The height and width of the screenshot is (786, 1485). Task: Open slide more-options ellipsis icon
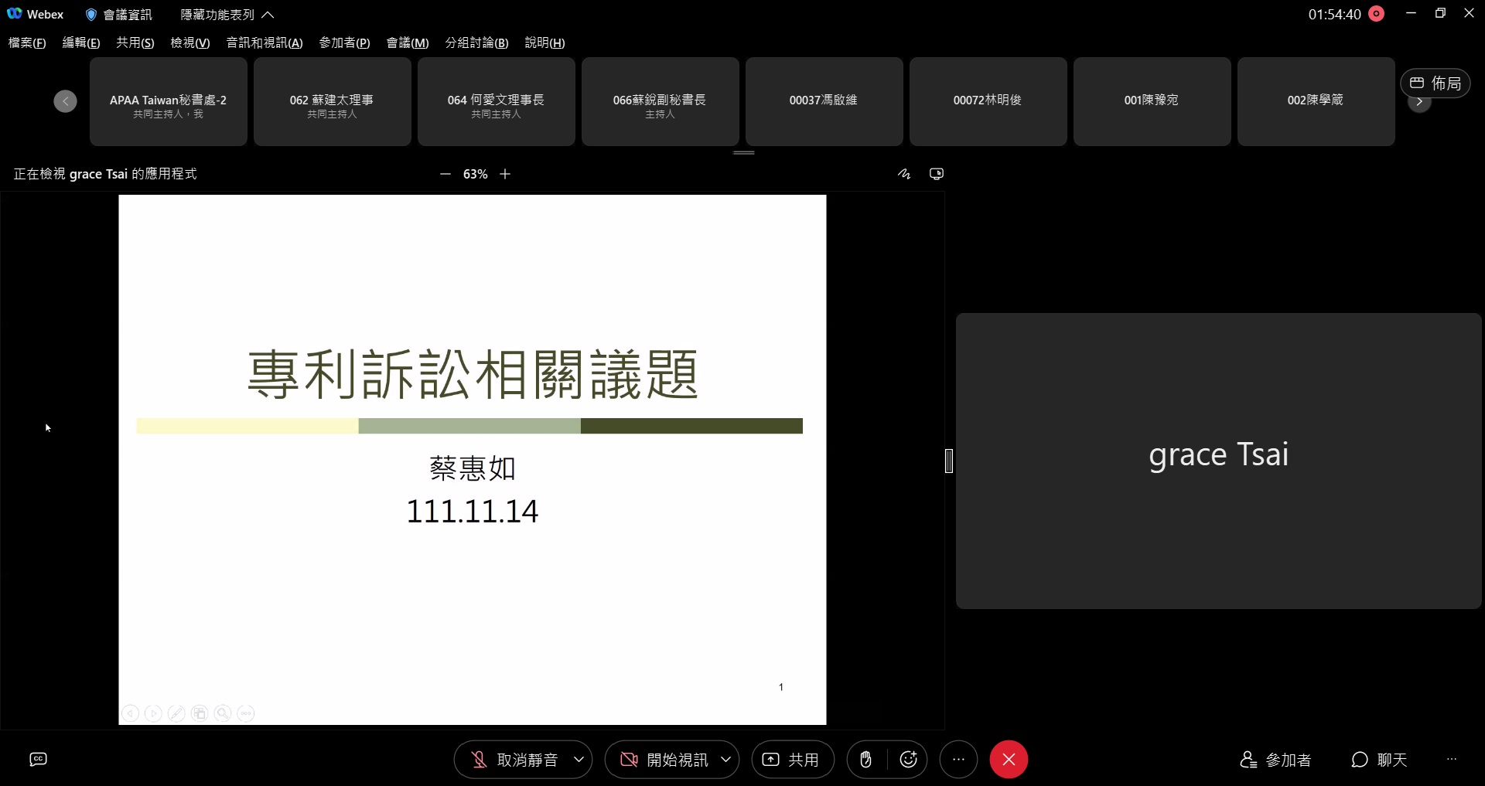tap(246, 713)
